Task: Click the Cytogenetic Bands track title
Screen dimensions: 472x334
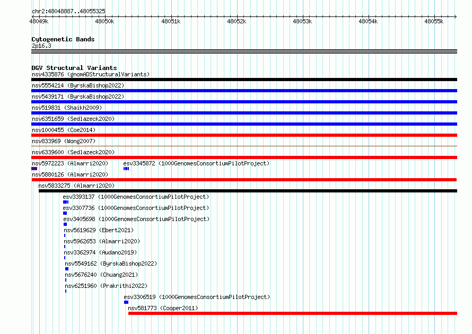Action: pos(63,39)
